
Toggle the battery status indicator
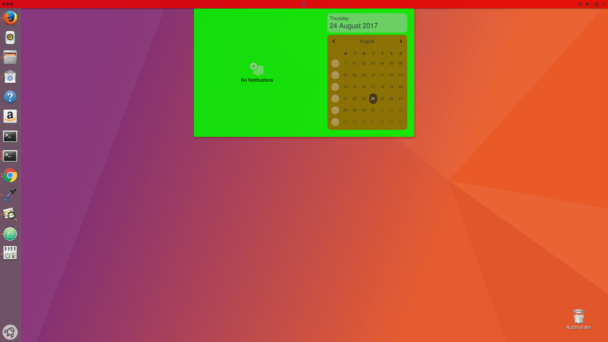pos(597,4)
